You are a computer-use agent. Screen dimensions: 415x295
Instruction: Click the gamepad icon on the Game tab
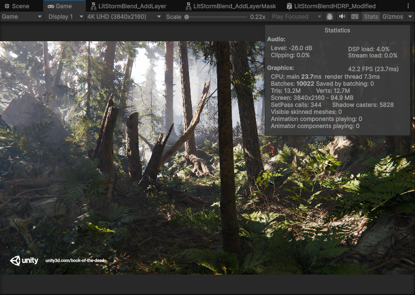point(52,7)
